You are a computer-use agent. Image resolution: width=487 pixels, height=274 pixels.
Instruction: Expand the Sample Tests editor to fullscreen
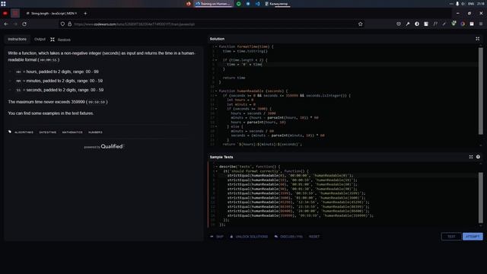(471, 157)
